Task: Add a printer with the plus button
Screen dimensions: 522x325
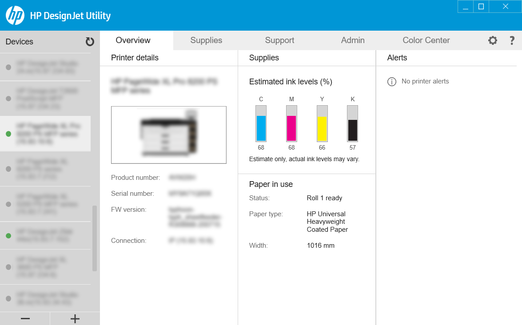Action: (x=75, y=318)
